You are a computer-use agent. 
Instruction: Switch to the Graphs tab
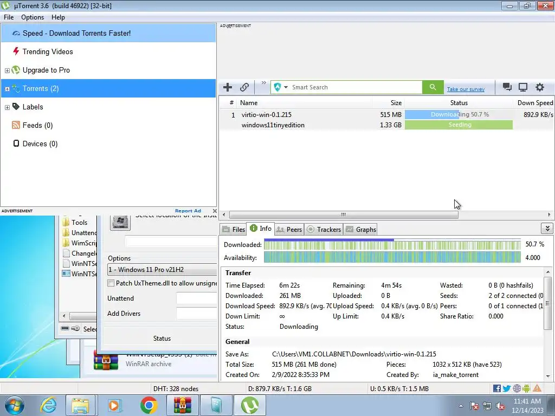360,230
